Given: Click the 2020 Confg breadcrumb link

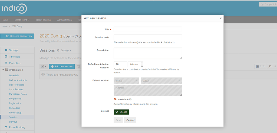Looking at the screenshot, I should point(17,26).
